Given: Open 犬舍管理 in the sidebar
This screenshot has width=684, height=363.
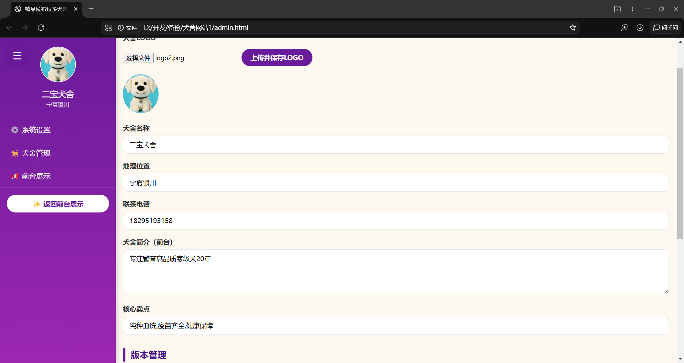Looking at the screenshot, I should pyautogui.click(x=36, y=153).
